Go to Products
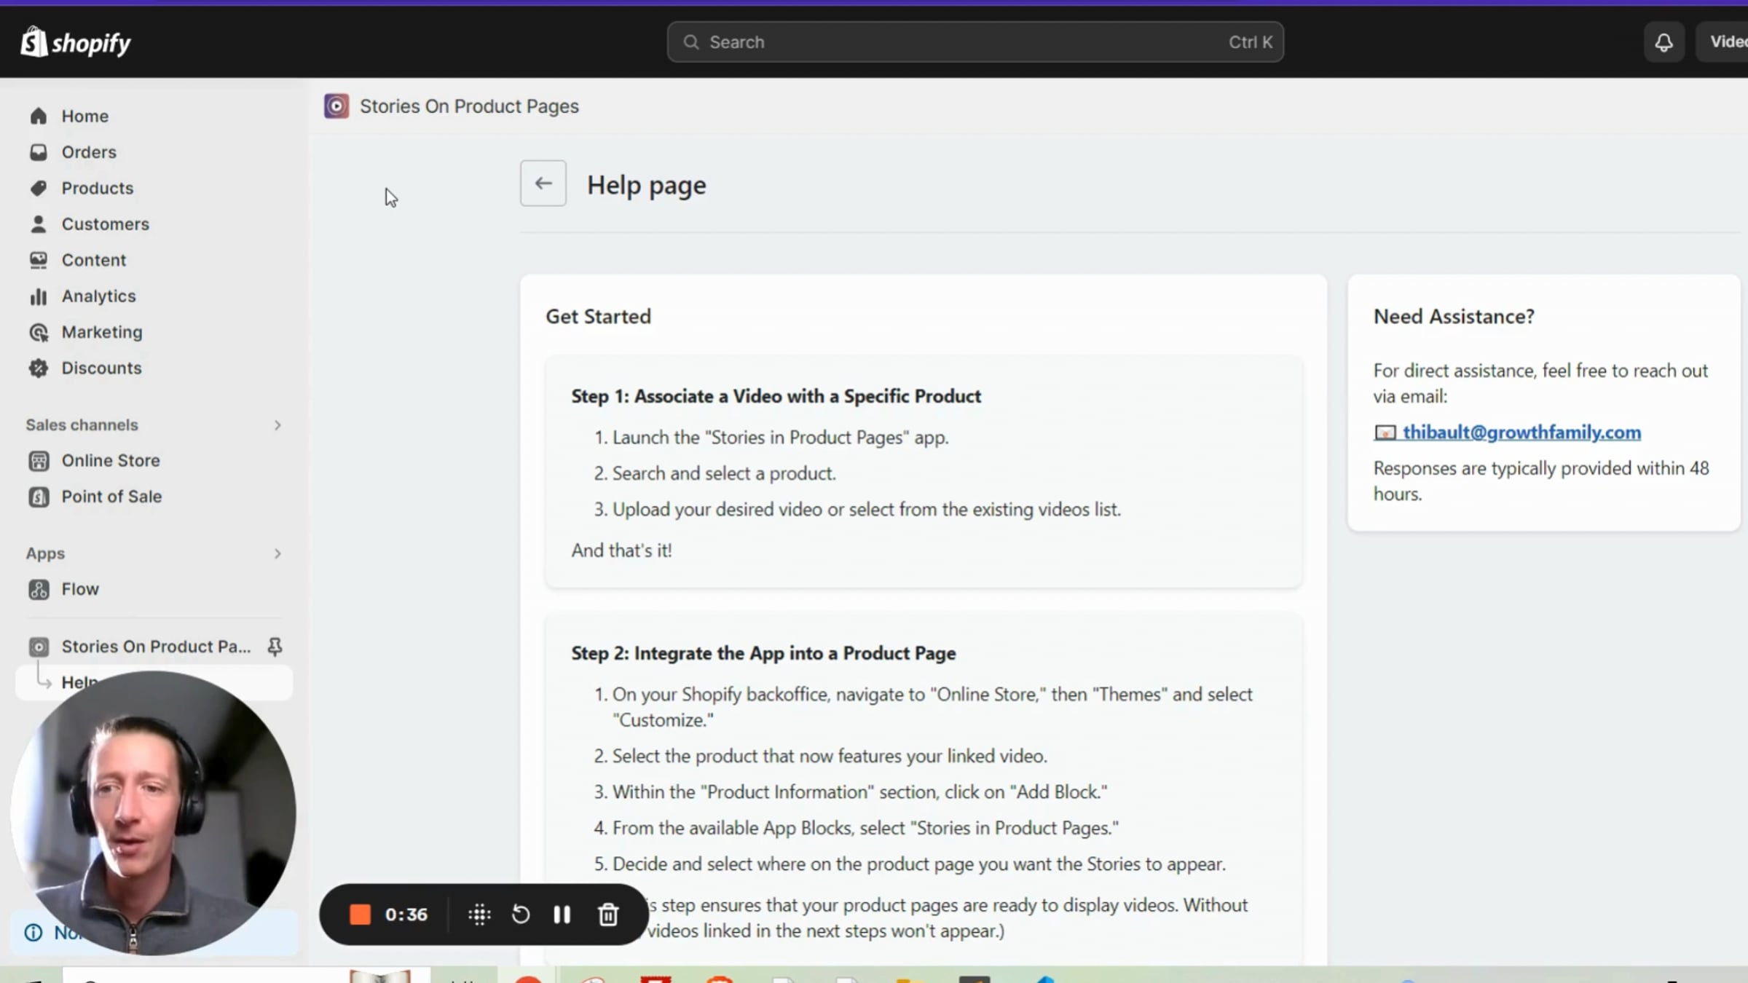 (98, 188)
